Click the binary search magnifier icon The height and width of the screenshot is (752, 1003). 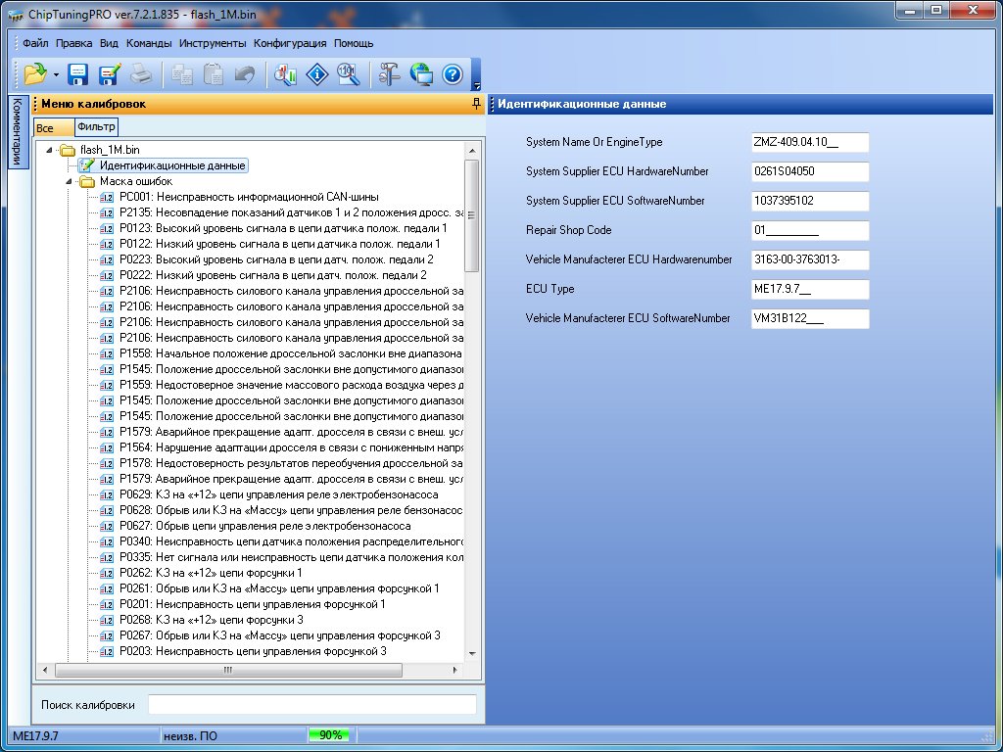point(348,73)
